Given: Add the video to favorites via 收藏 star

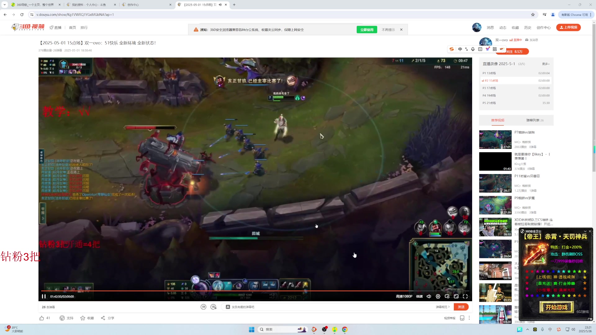Looking at the screenshot, I should [x=83, y=318].
